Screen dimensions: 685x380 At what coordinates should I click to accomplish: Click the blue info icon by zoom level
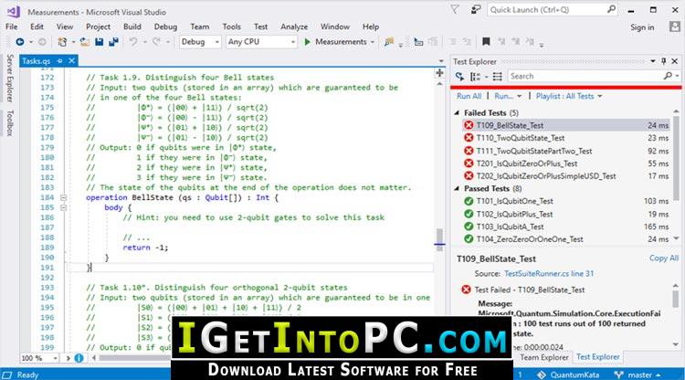(79, 358)
